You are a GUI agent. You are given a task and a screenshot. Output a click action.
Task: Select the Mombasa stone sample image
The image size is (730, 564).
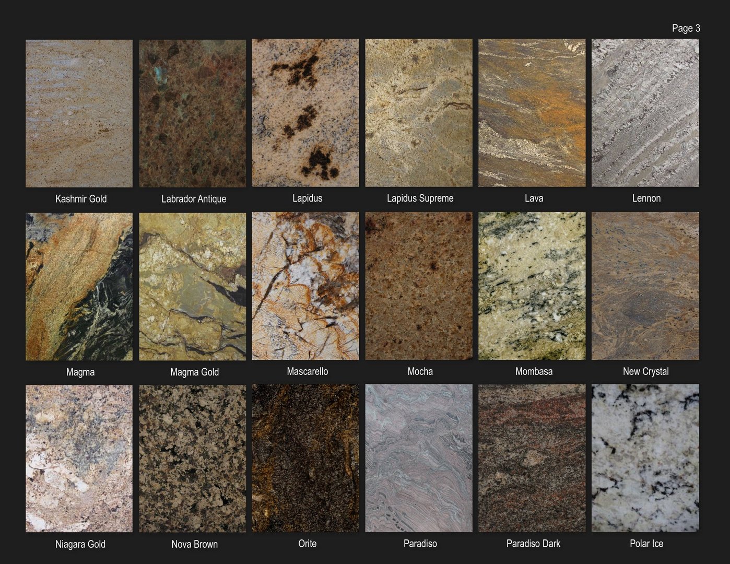click(x=532, y=286)
